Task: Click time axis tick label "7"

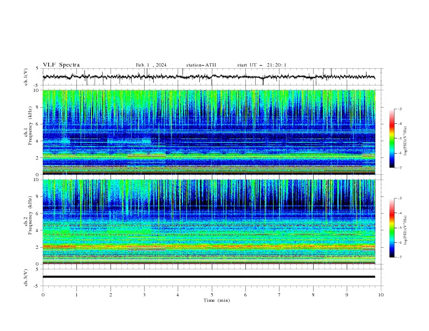Action: click(x=279, y=295)
